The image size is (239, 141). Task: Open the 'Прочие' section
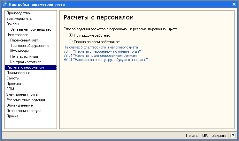tap(12, 116)
